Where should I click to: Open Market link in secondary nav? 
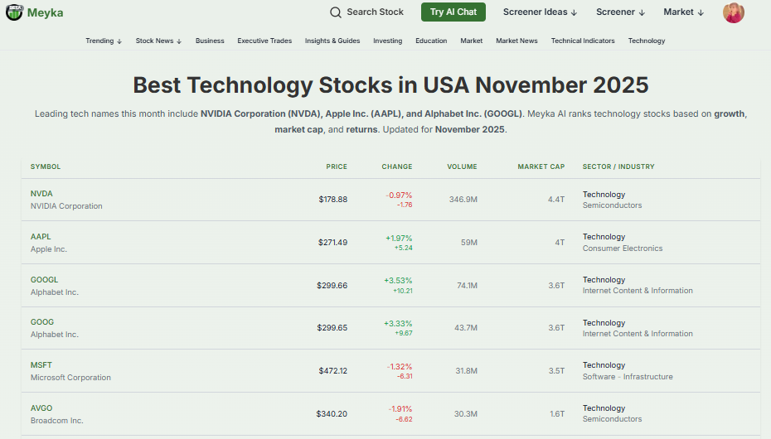pos(472,41)
